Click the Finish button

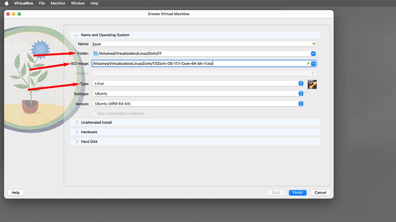point(298,193)
